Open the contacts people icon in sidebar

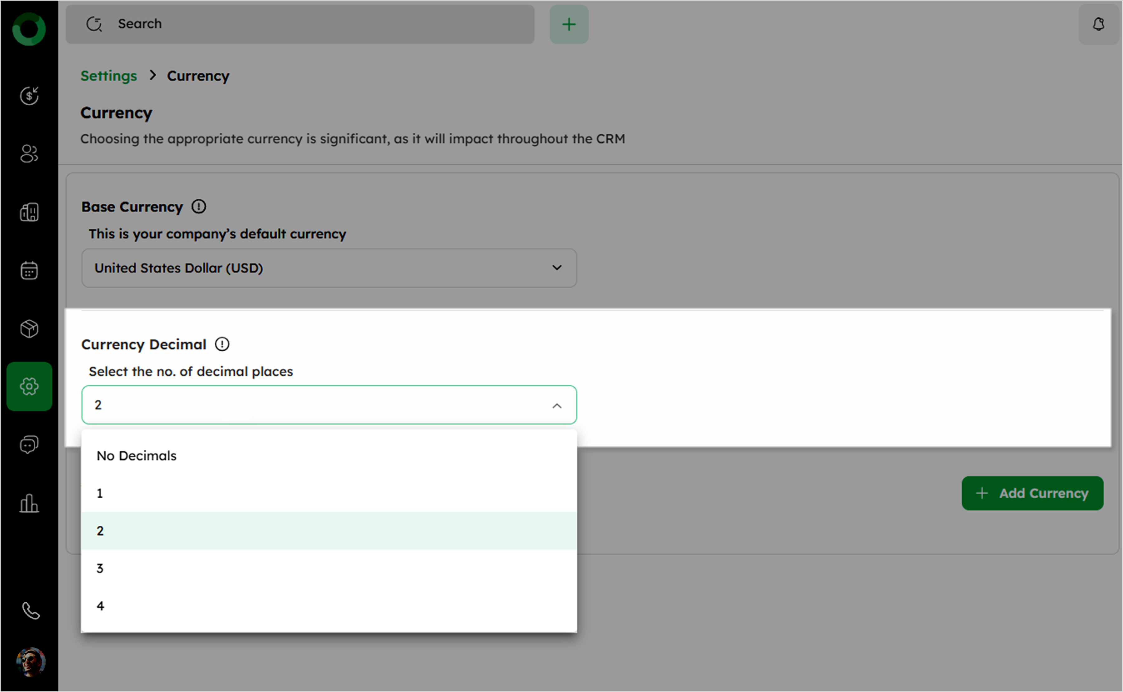[29, 154]
